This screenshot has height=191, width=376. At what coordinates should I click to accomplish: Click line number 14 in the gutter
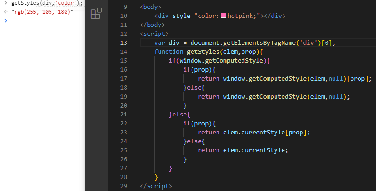tap(124, 52)
